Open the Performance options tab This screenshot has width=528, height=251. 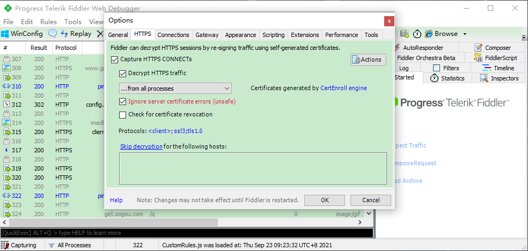pos(341,35)
